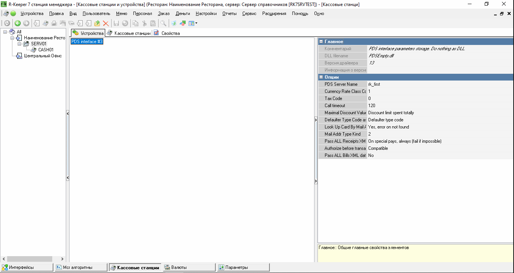Click the cash register icon in menu bar

click(6, 13)
